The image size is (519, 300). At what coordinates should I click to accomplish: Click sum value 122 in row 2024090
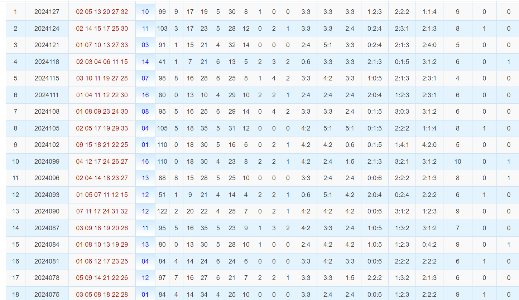(x=162, y=211)
